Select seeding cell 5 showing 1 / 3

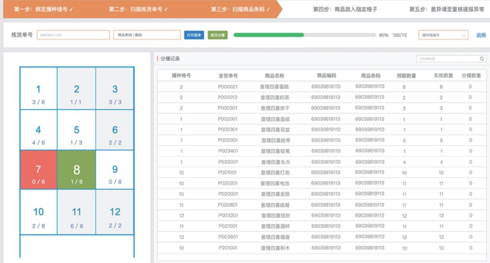77,130
